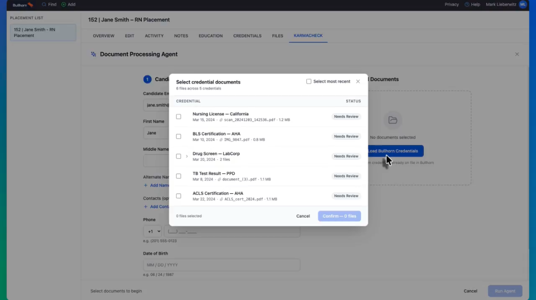
Task: Select 152 | Jane Smith – RN Placement in list
Action: point(43,33)
